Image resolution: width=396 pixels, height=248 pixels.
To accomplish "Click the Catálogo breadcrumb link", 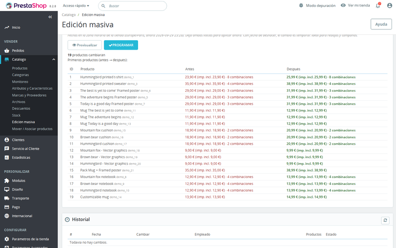I will click(69, 15).
